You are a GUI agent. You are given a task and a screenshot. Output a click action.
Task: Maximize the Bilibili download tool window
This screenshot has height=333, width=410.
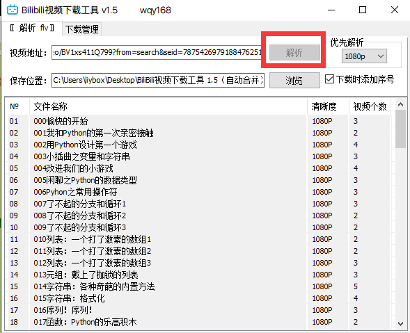click(x=363, y=10)
